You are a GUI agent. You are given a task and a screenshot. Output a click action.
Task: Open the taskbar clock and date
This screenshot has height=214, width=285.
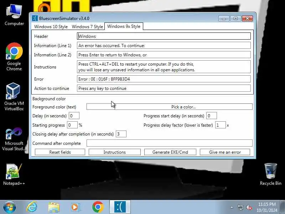[x=267, y=207]
